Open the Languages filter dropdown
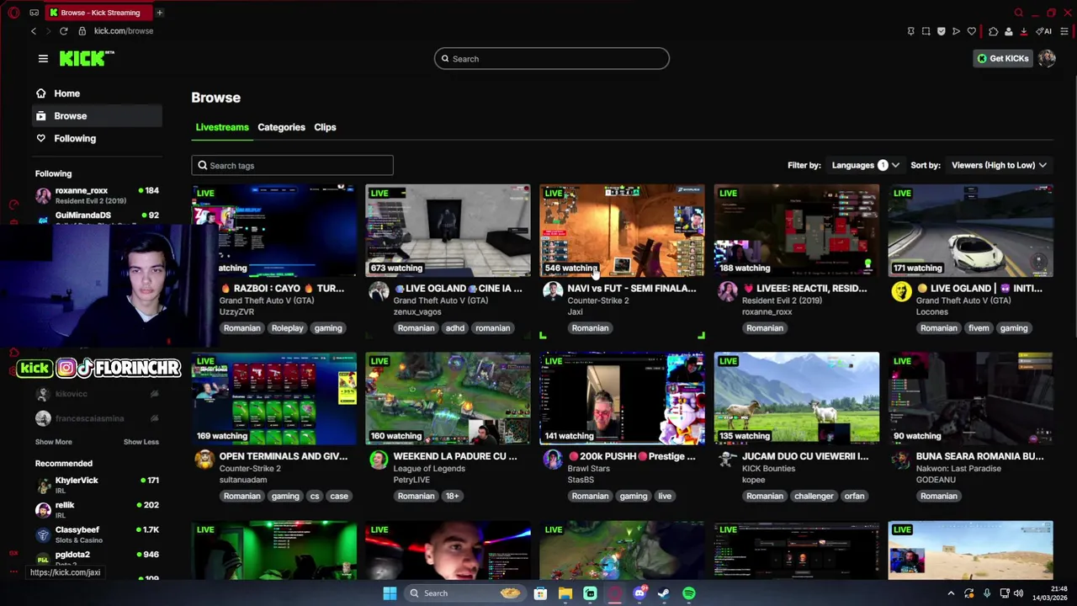Viewport: 1077px width, 606px height. click(865, 165)
